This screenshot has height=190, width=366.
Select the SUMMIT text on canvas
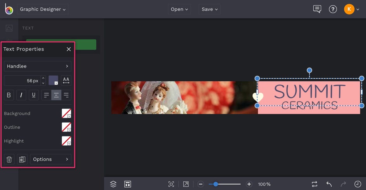pos(309,91)
